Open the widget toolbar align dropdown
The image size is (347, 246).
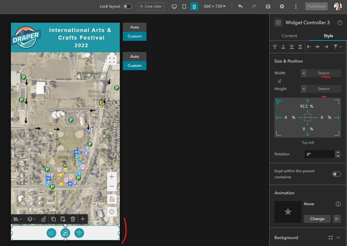pos(18,219)
